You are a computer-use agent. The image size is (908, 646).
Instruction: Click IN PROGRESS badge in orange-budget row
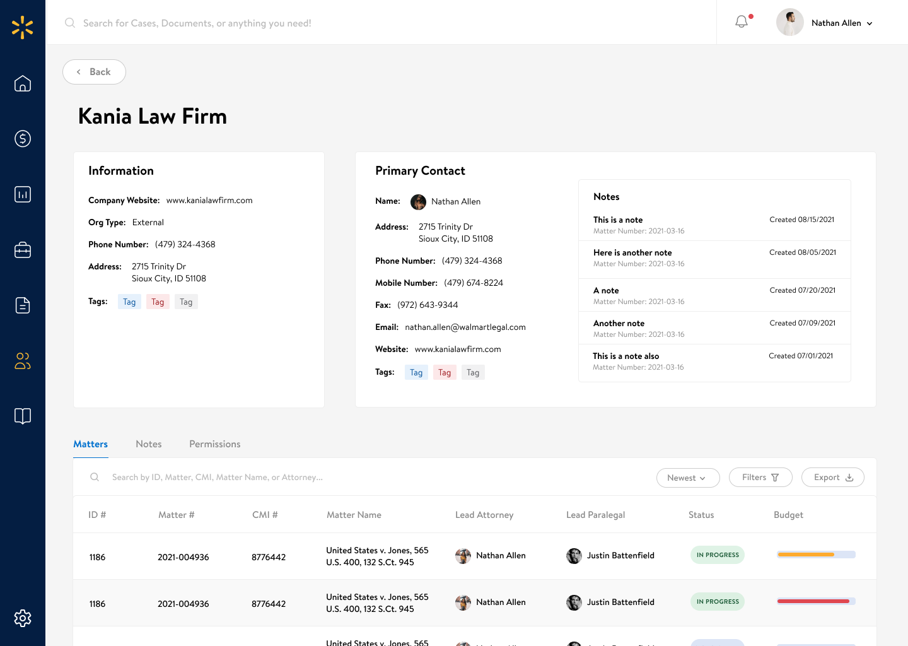[718, 555]
